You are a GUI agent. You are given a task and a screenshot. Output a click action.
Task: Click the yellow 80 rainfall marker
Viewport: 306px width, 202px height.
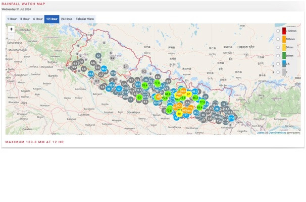pyautogui.click(x=179, y=114)
